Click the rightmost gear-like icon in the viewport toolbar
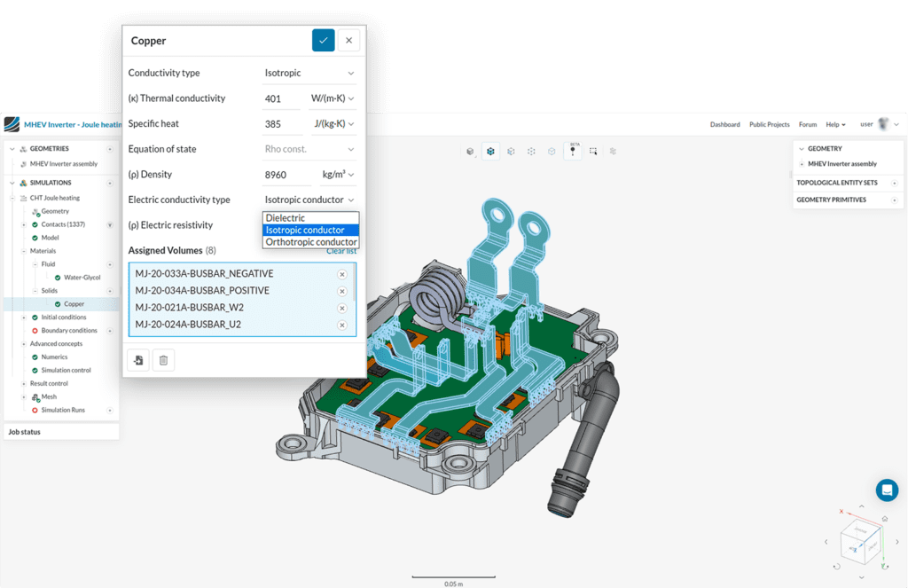The width and height of the screenshot is (908, 588). [614, 151]
